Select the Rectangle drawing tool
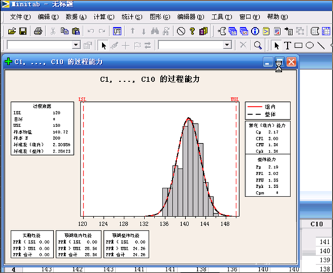 point(298,45)
